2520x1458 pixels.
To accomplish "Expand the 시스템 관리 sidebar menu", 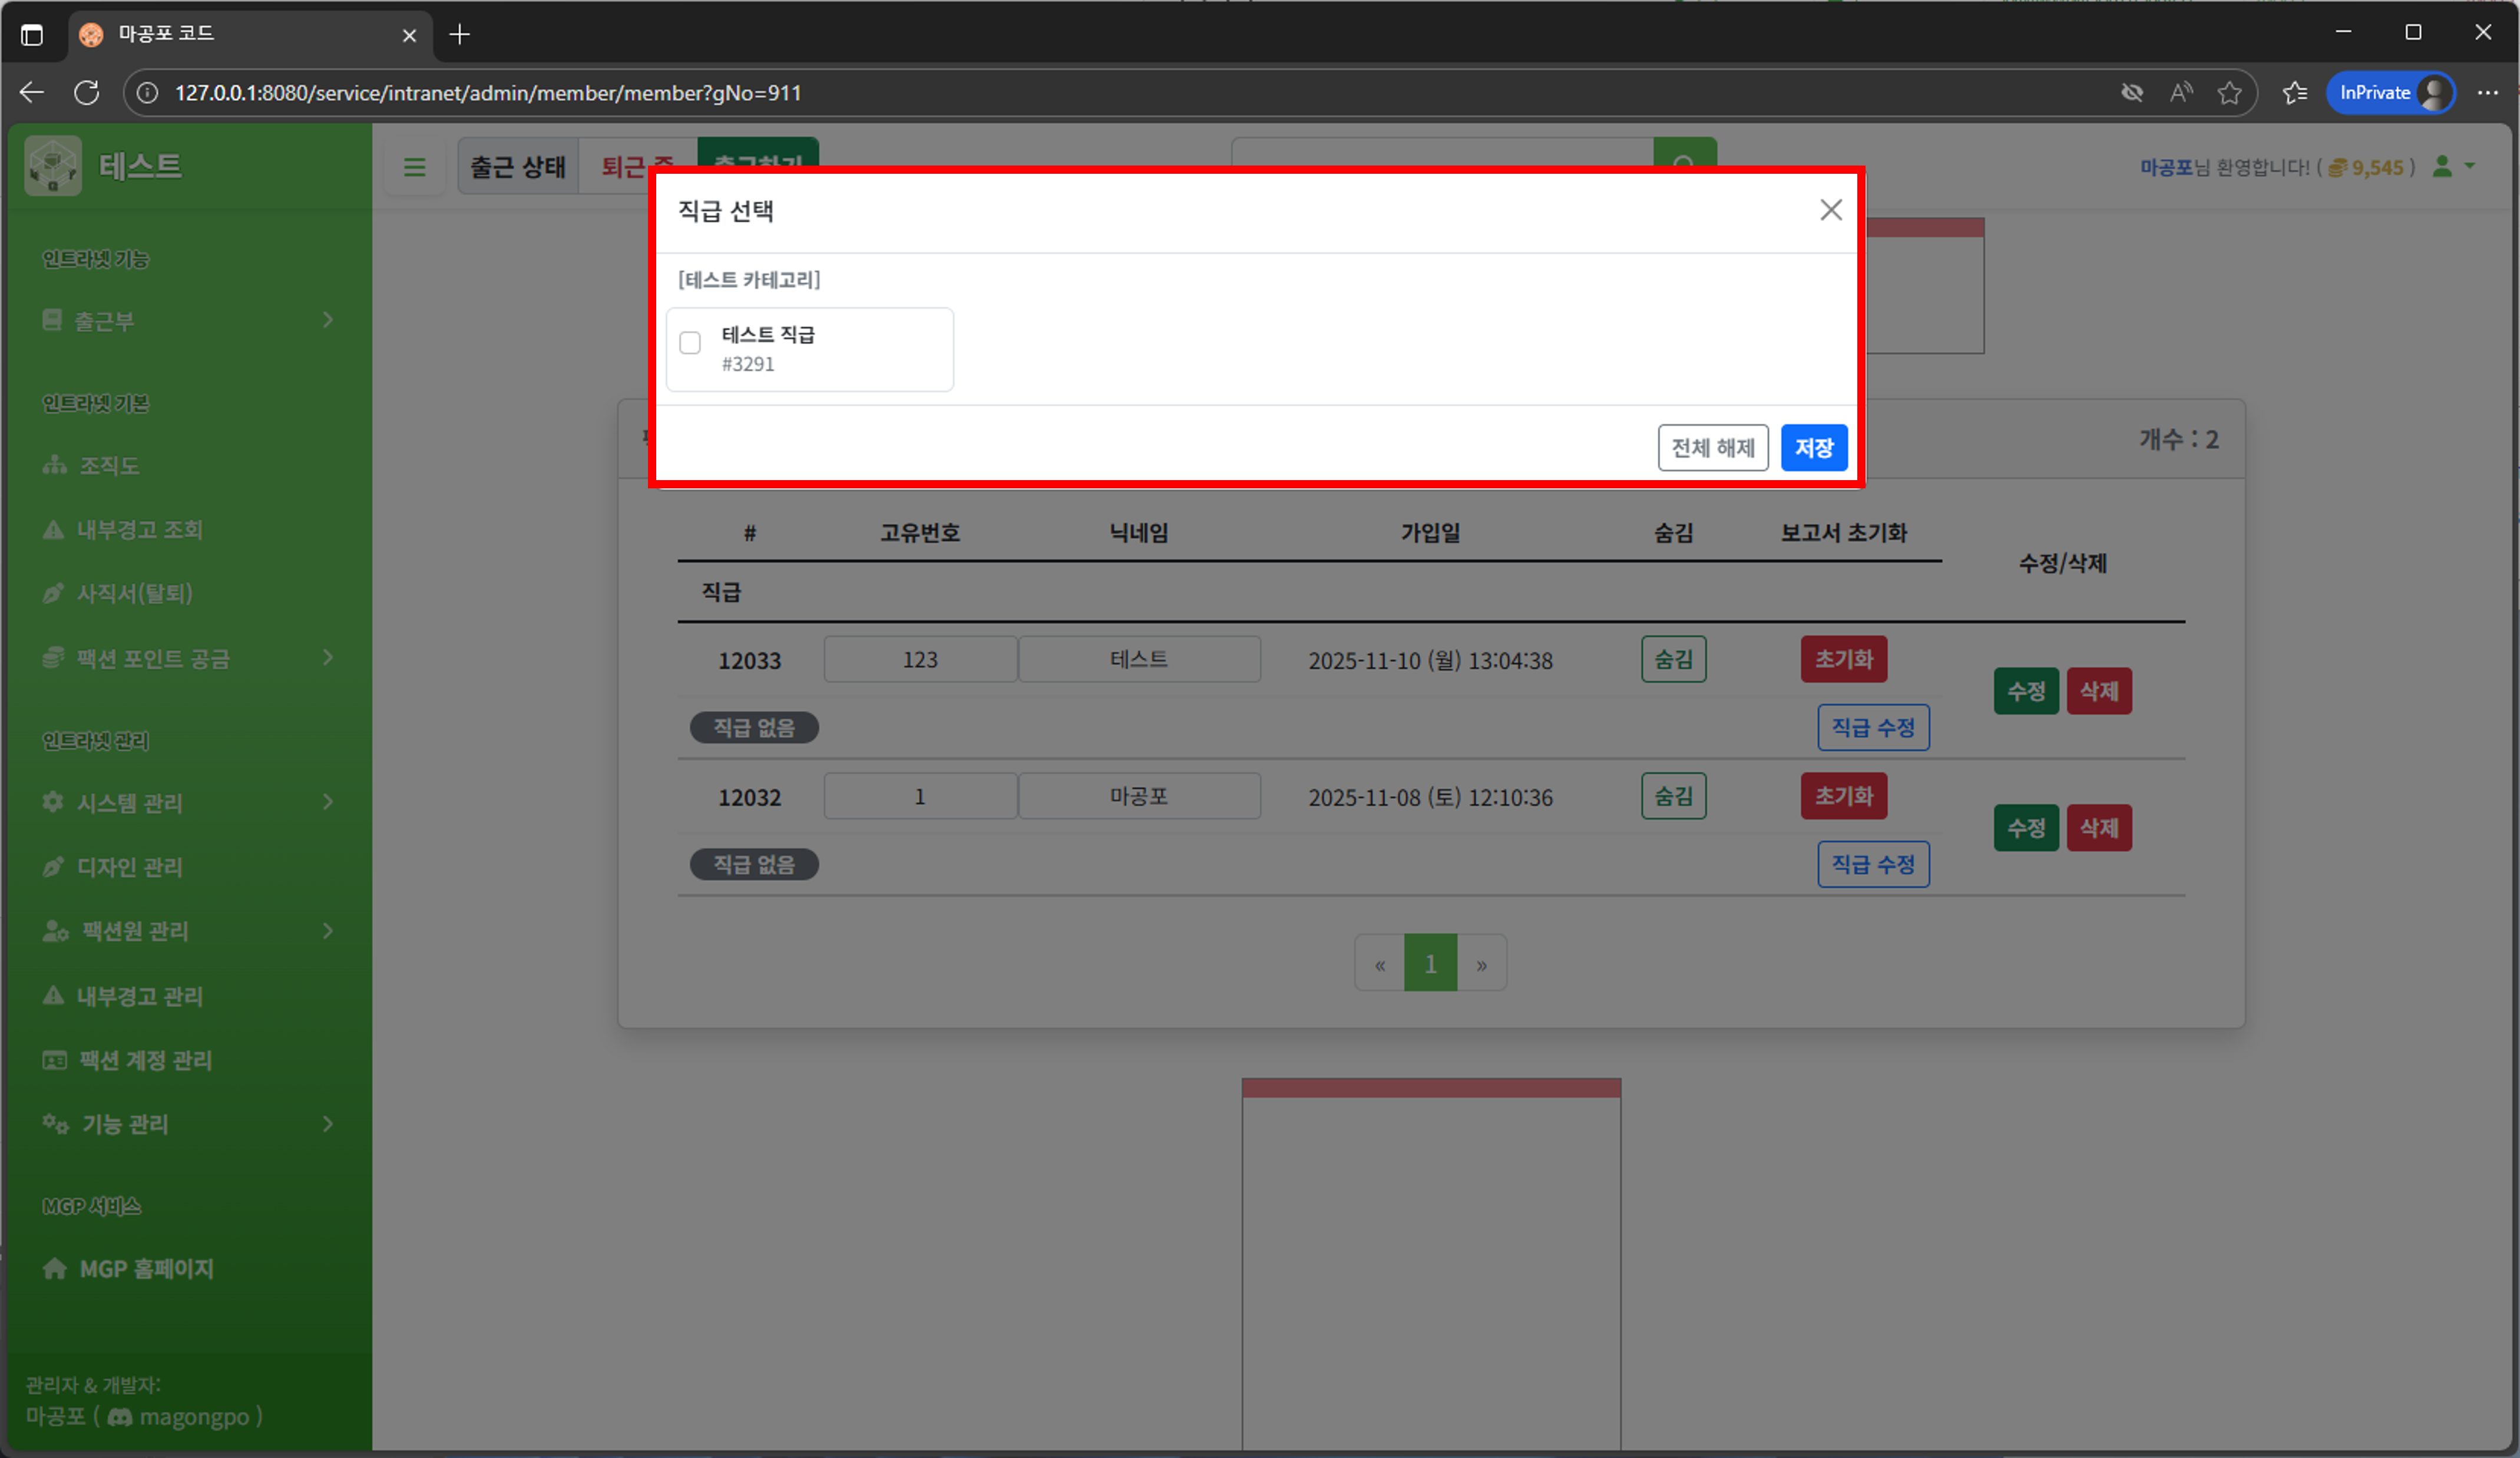I will click(x=186, y=803).
